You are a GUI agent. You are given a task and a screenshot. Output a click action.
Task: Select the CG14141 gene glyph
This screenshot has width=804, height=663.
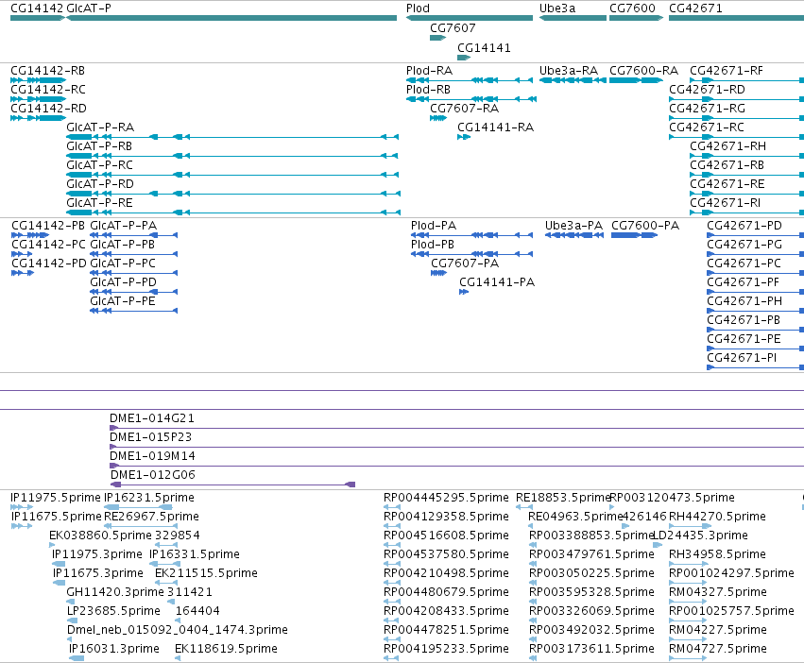(464, 58)
